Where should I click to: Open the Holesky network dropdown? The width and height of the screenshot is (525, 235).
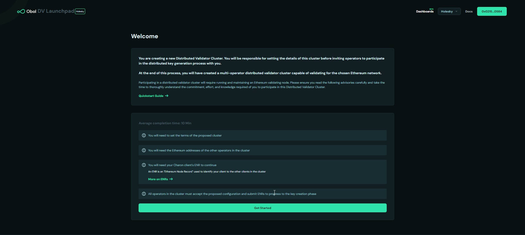[x=449, y=11]
